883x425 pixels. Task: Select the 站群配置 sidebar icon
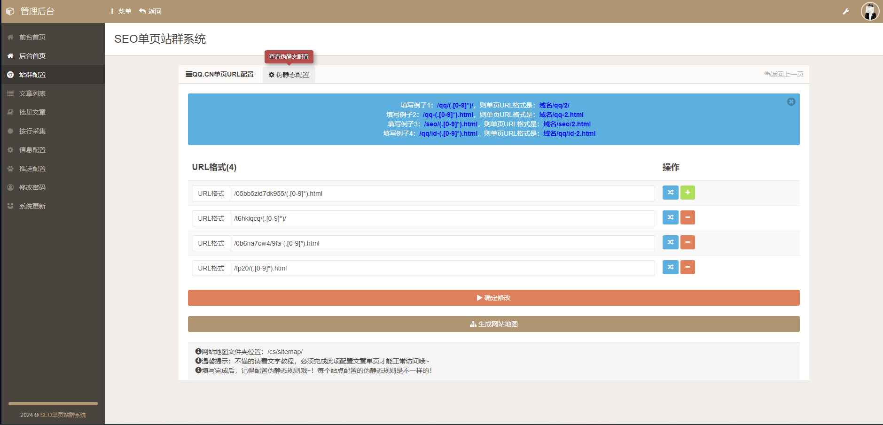(x=10, y=74)
